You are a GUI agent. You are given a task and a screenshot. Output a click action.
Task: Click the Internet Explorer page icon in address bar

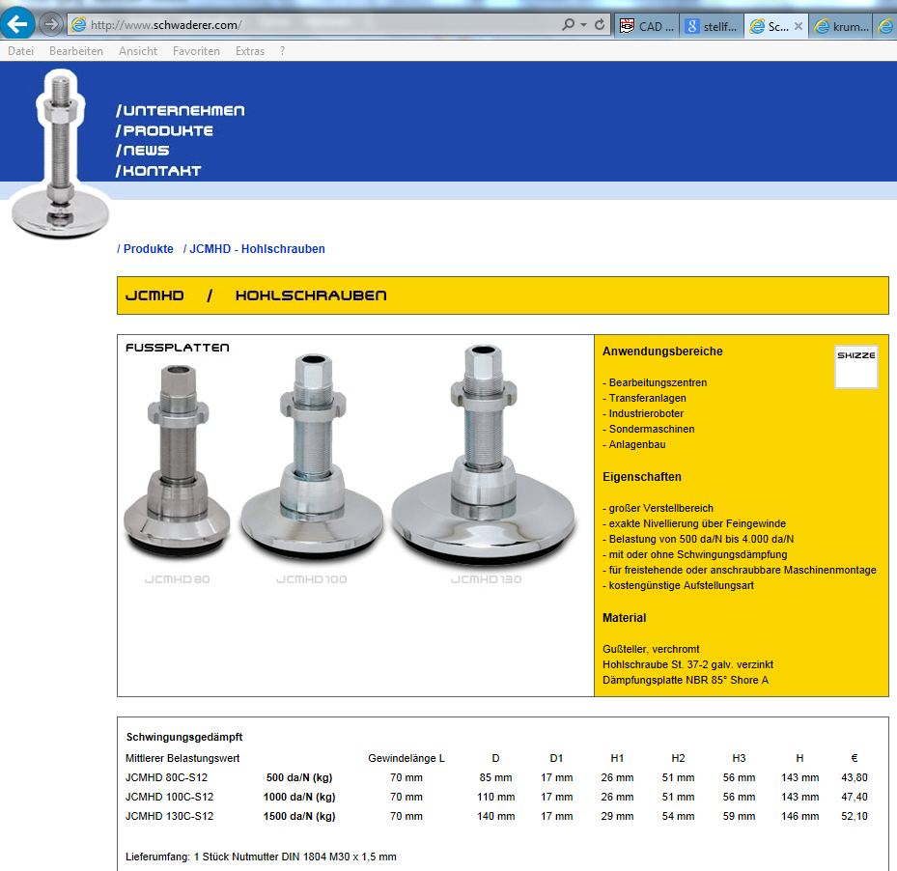tap(78, 24)
